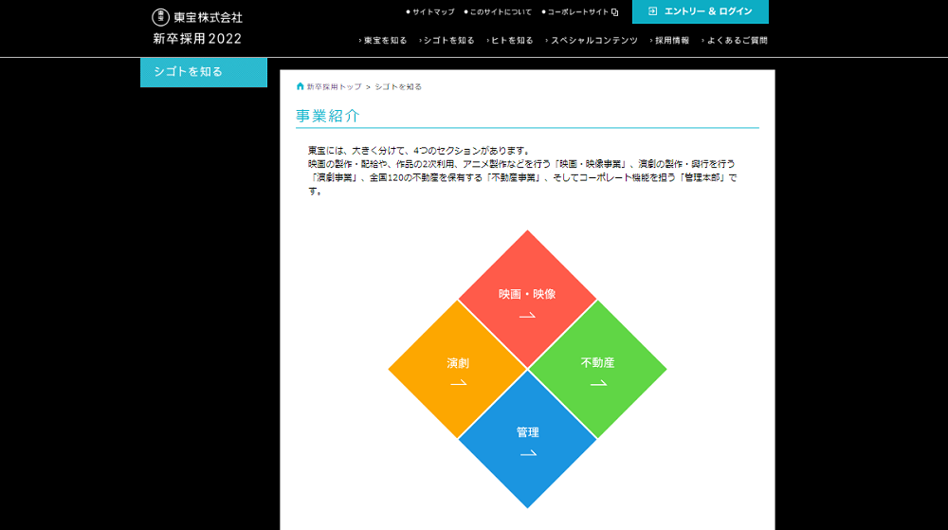Select the blue 管理 diamond
Image resolution: width=948 pixels, height=530 pixels.
pos(527,439)
